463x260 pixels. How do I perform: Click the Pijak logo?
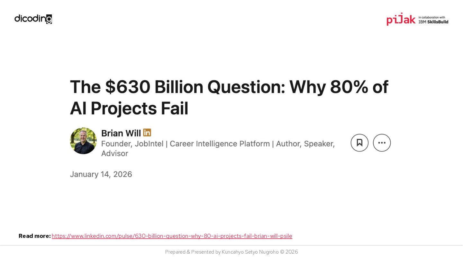(x=401, y=19)
